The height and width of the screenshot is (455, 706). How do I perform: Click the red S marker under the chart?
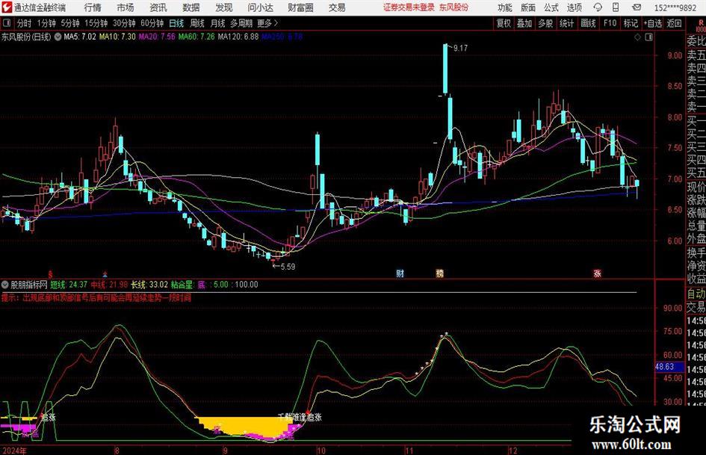tap(51, 273)
